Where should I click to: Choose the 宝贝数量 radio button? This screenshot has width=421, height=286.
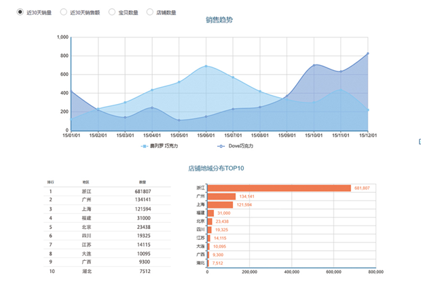112,12
